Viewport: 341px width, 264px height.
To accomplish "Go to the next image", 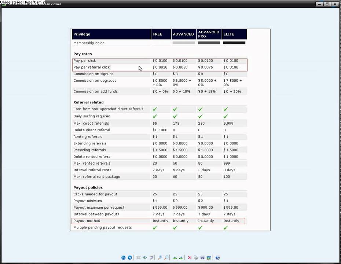I will click(x=130, y=258).
